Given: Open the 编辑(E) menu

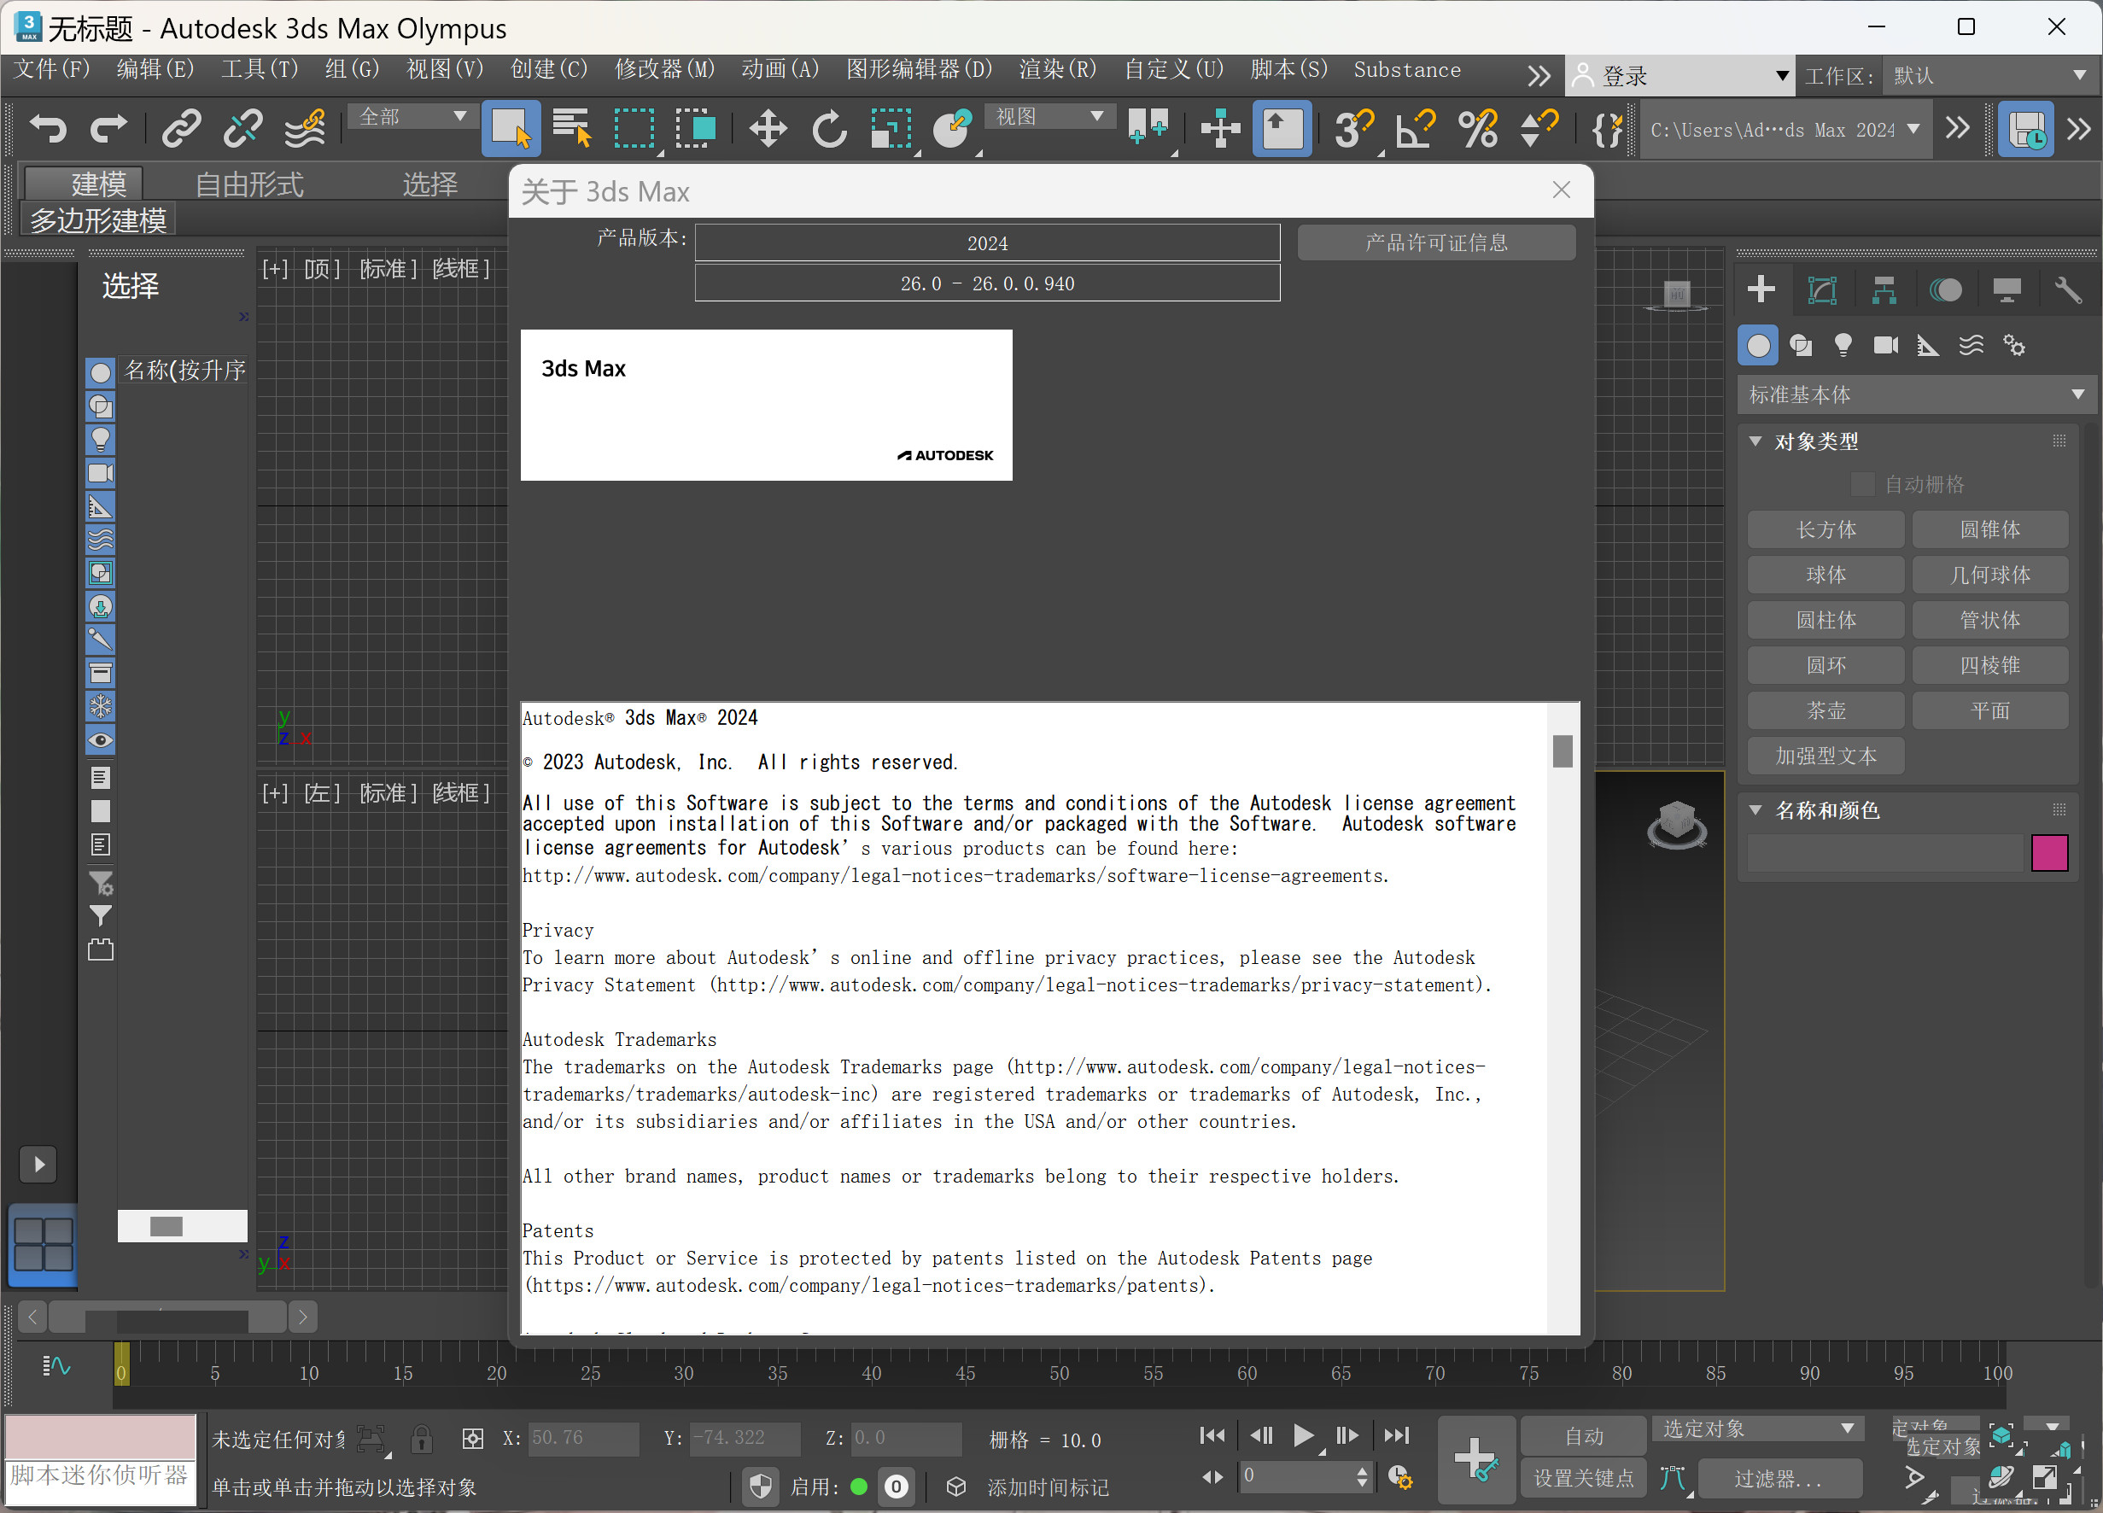Looking at the screenshot, I should (155, 69).
